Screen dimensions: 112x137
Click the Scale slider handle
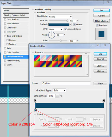click(x=60, y=41)
